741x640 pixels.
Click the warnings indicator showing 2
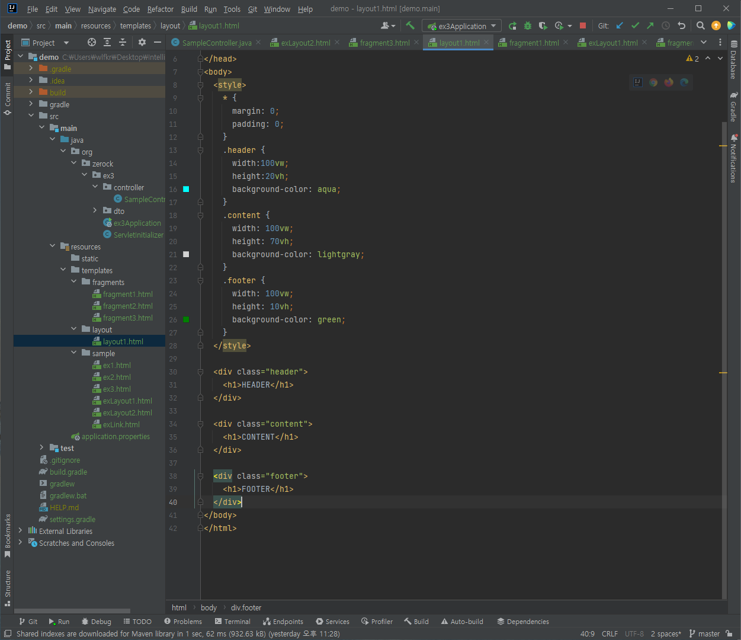point(692,59)
